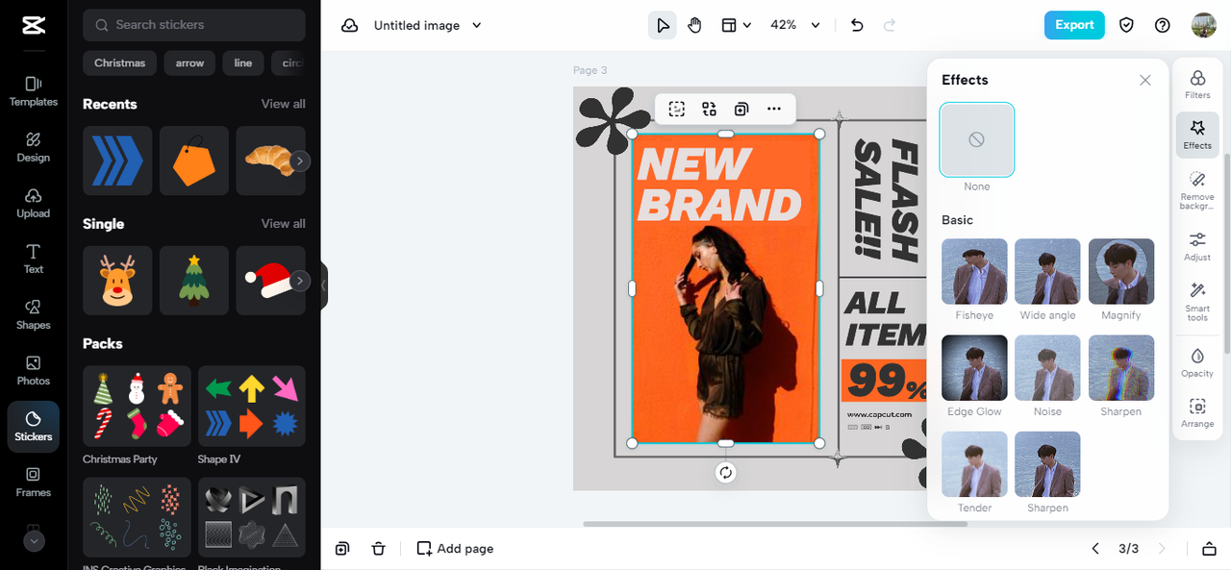
Task: Click the replace image icon in floating toolbar
Action: [710, 110]
